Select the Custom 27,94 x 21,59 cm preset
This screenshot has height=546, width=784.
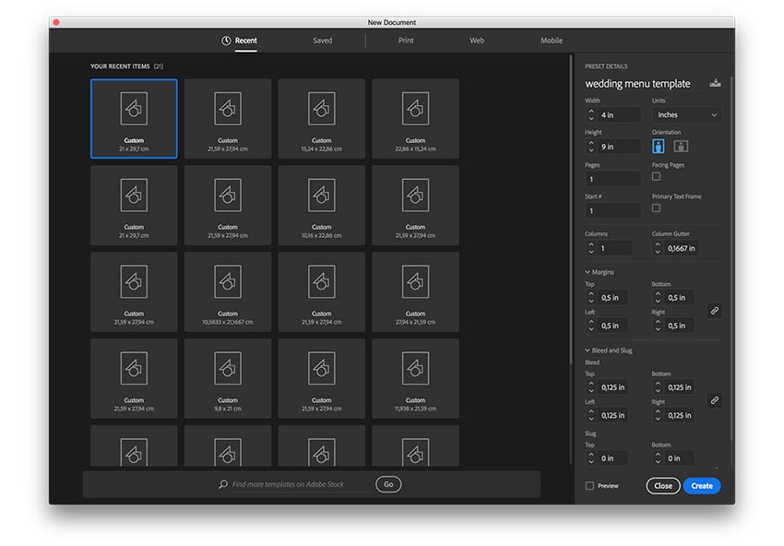(415, 291)
